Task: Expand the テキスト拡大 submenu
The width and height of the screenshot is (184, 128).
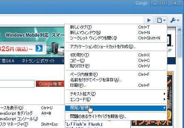Action: click(116, 94)
